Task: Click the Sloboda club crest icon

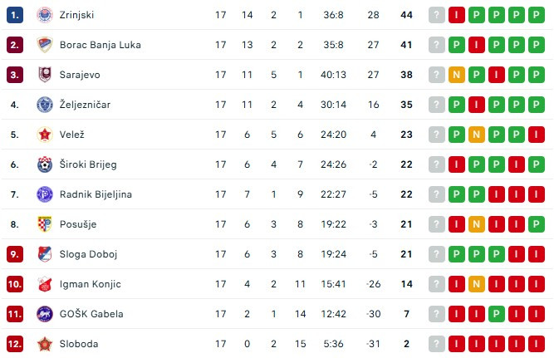Action: point(44,344)
